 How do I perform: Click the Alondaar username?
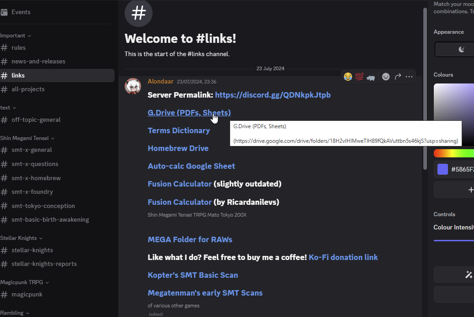click(x=161, y=82)
